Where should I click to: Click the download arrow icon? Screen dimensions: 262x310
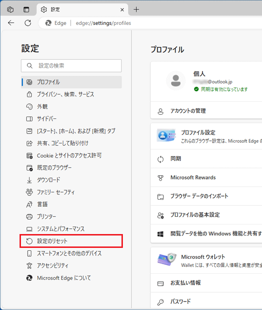[30, 180]
